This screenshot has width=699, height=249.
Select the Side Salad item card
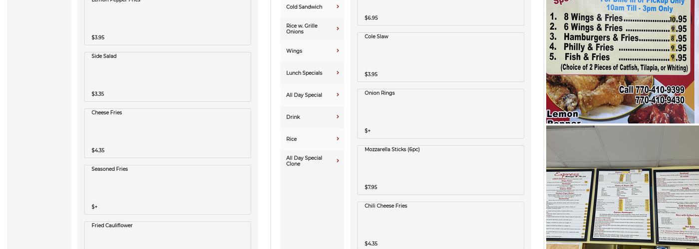pos(167,77)
